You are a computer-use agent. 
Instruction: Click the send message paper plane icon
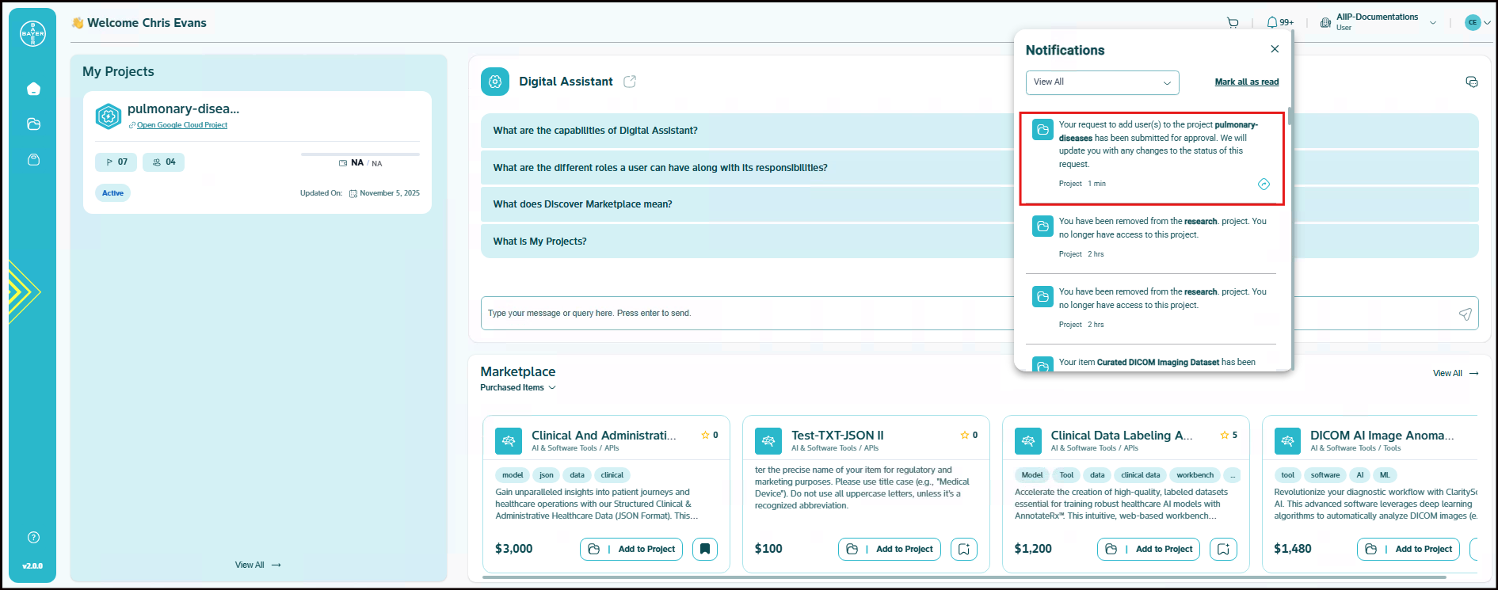pyautogui.click(x=1465, y=314)
